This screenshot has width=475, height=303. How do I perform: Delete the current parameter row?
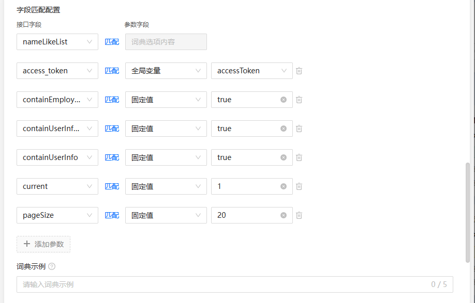[299, 186]
